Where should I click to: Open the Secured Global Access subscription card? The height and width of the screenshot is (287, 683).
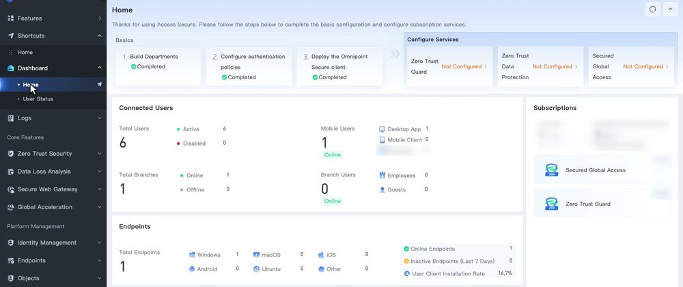pos(602,170)
